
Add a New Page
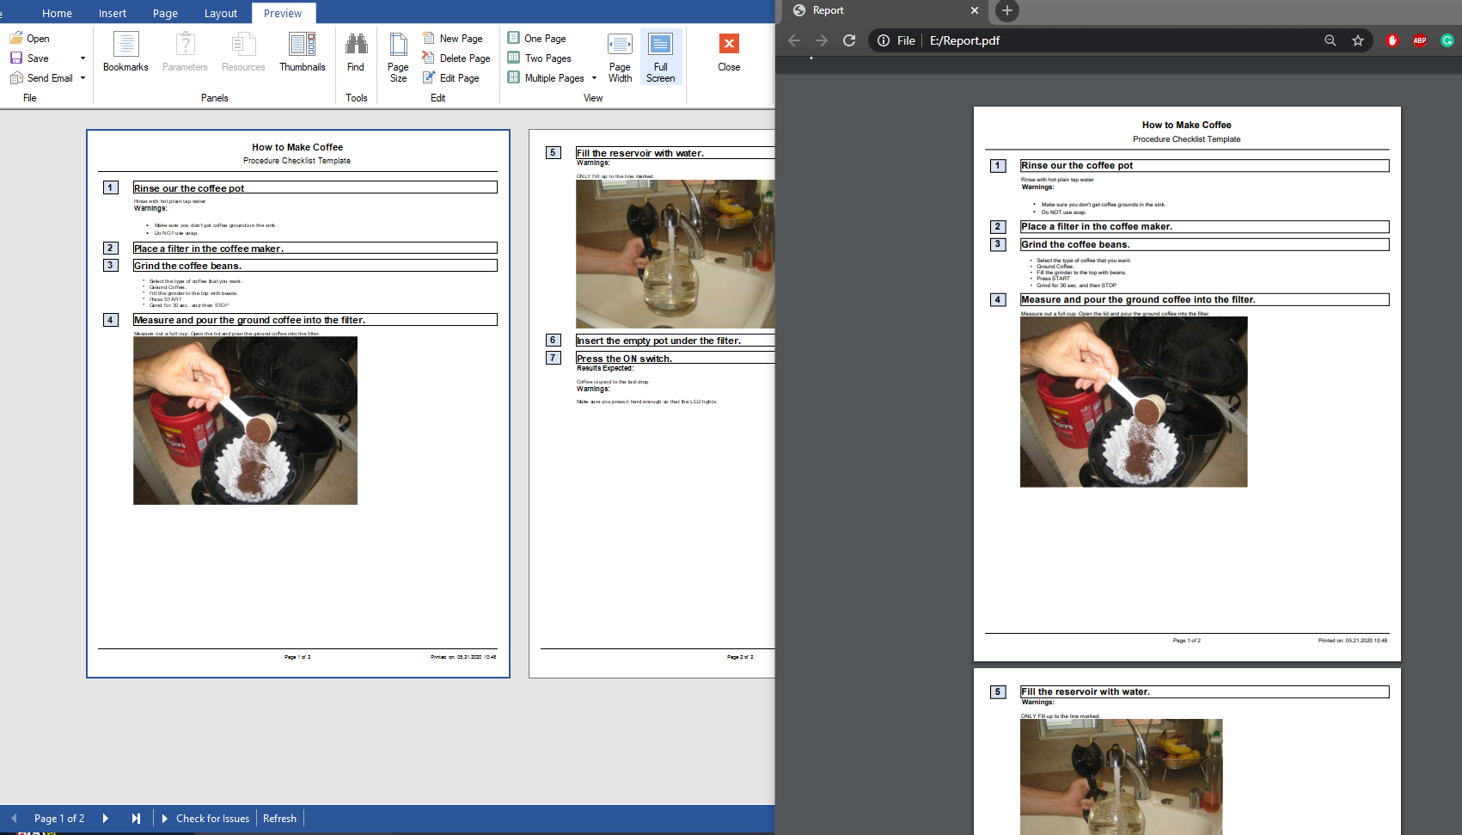point(453,38)
